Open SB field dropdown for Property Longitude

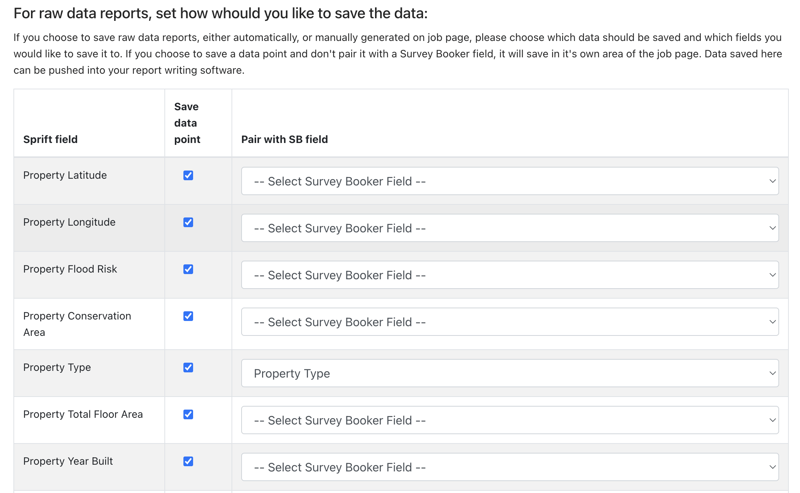[x=510, y=228]
